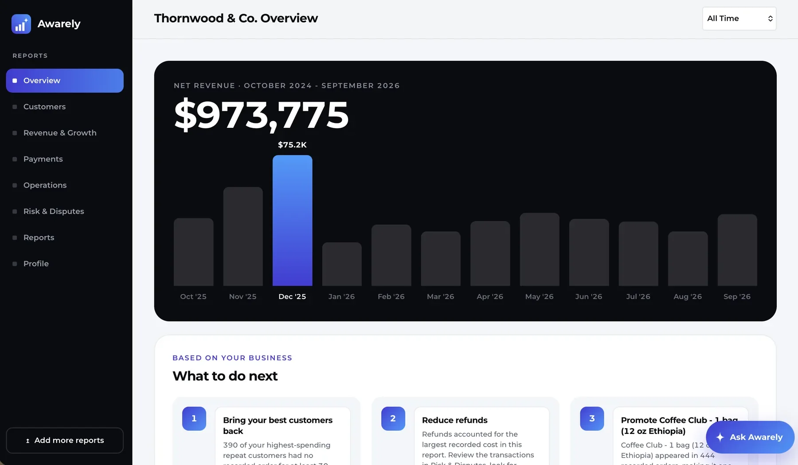Select the Jul '26 revenue bar

[x=638, y=254]
